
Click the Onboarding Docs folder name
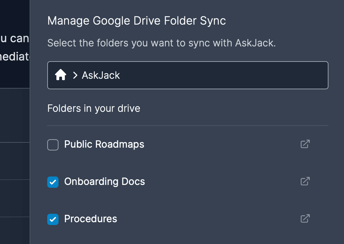(x=104, y=182)
